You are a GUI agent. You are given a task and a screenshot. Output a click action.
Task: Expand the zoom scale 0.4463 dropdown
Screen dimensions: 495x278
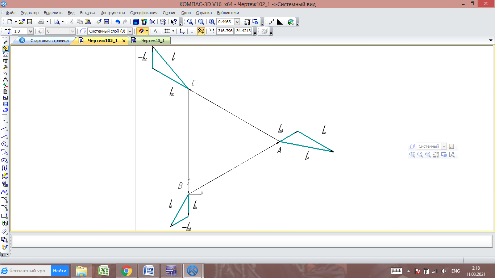click(237, 22)
